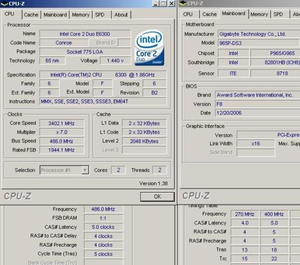Click the 400 MHz timings table frequency
Viewport: 300px width, 265px height.
pyautogui.click(x=274, y=214)
